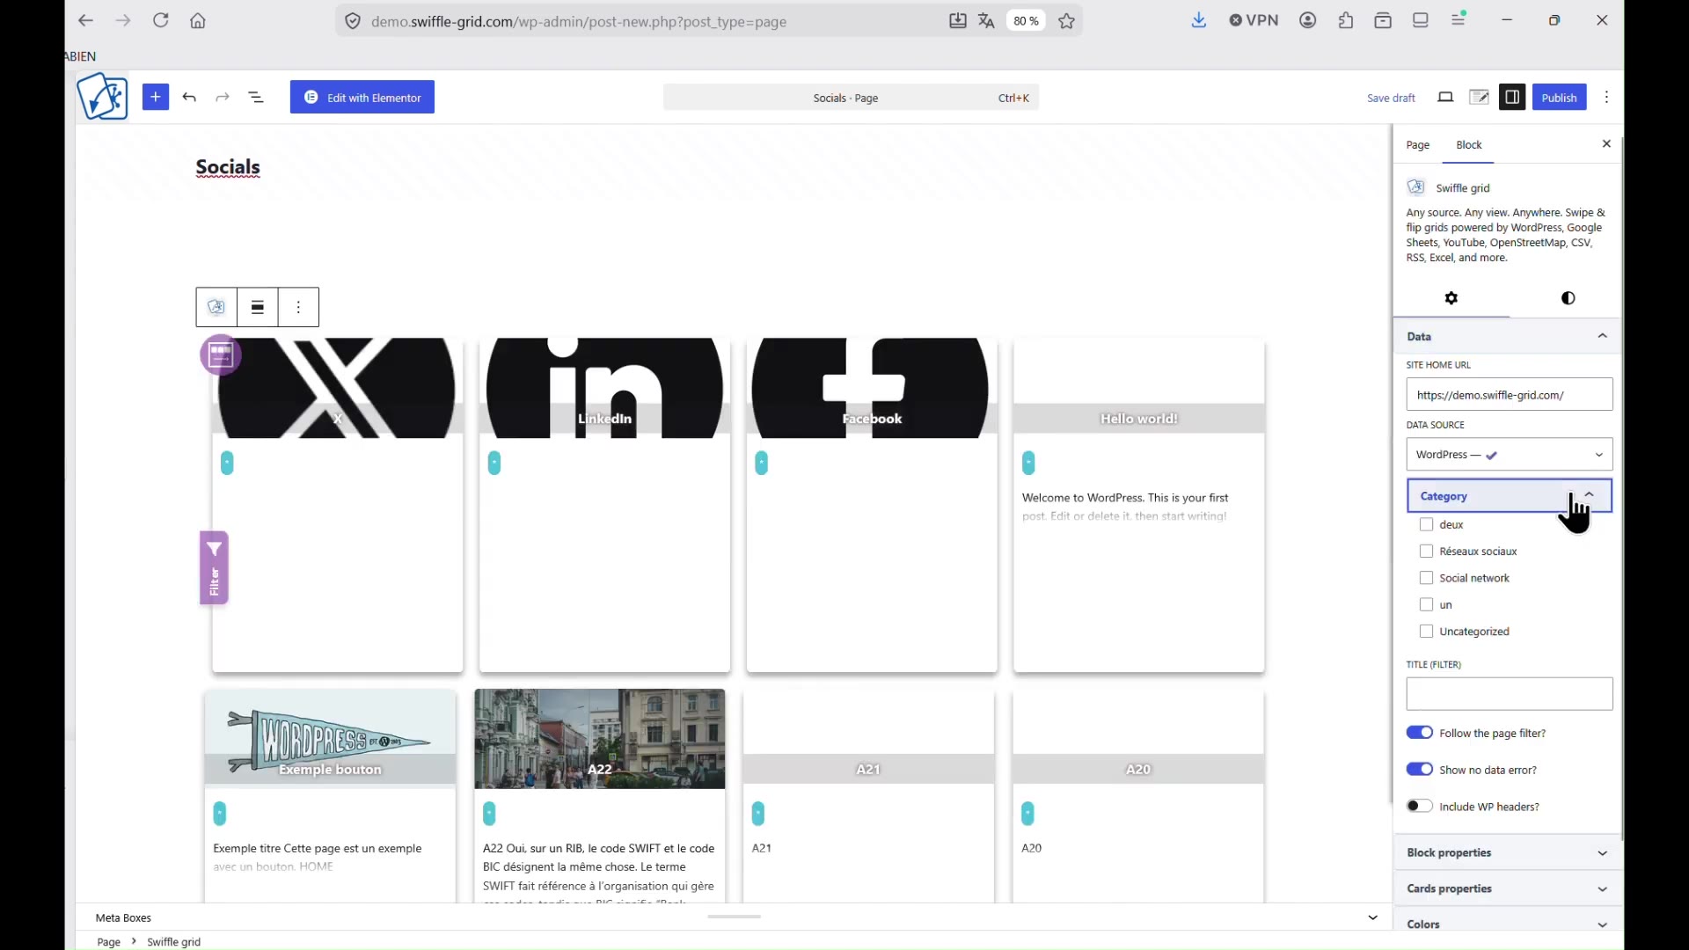
Task: Click the Swiffle grid block type icon
Action: 216,307
